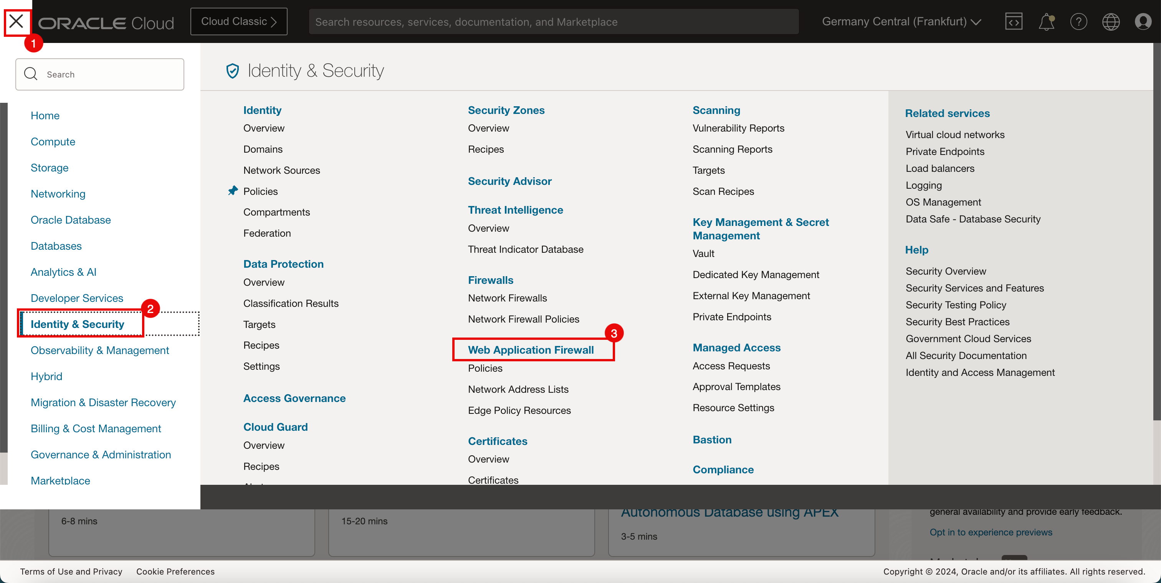Select Network Firewalls under Firewalls
This screenshot has width=1161, height=583.
tap(507, 298)
